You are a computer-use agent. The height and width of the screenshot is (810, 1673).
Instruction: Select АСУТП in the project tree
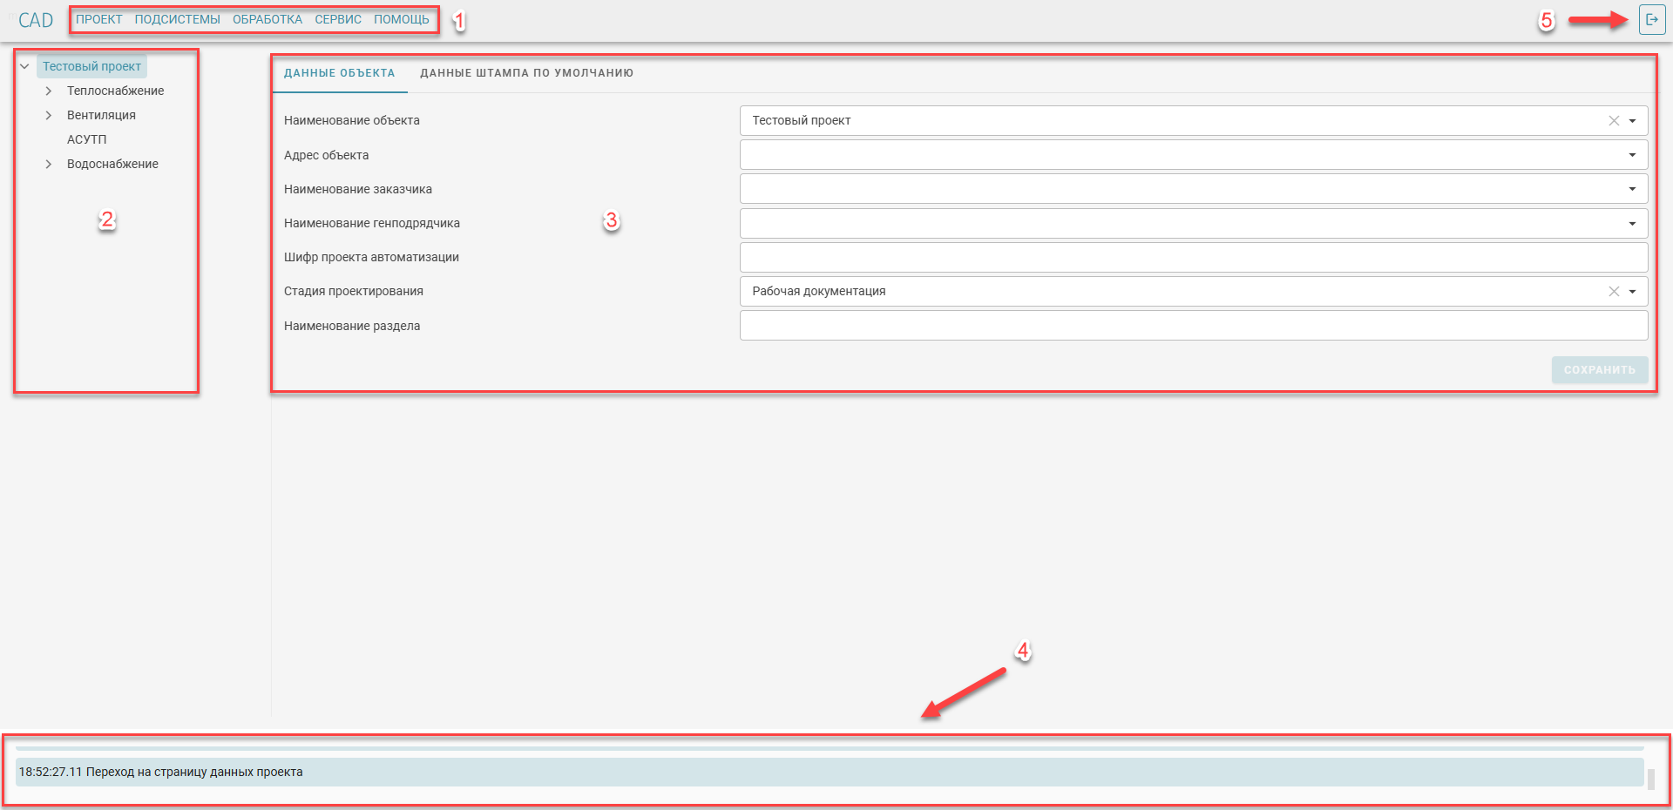pos(86,139)
